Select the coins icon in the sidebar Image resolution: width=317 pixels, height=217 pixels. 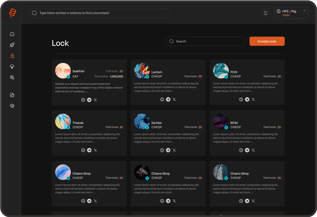(12, 77)
